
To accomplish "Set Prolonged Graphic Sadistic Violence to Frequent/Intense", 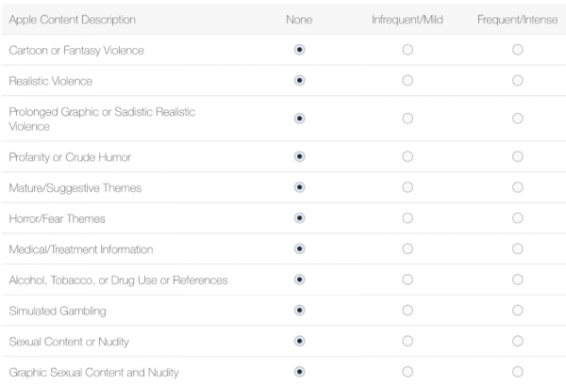I will point(518,119).
